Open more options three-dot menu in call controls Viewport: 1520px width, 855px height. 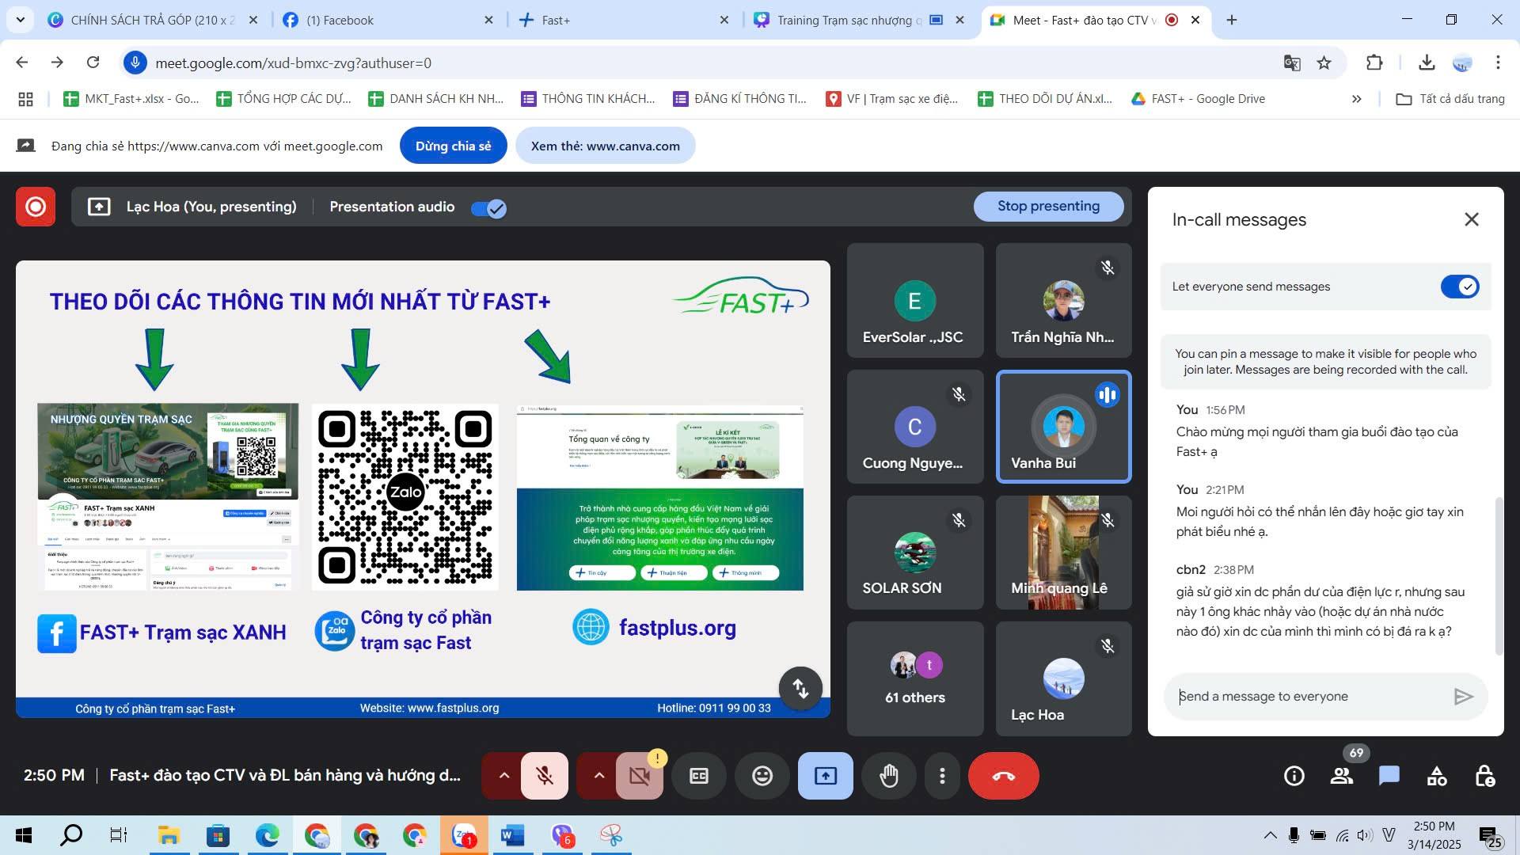942,776
